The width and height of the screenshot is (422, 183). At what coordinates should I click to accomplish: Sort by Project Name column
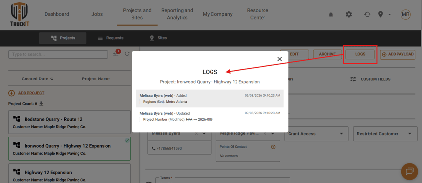[x=96, y=79]
